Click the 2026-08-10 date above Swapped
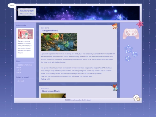Viewport: 156px width, 117px height. tap(45, 28)
